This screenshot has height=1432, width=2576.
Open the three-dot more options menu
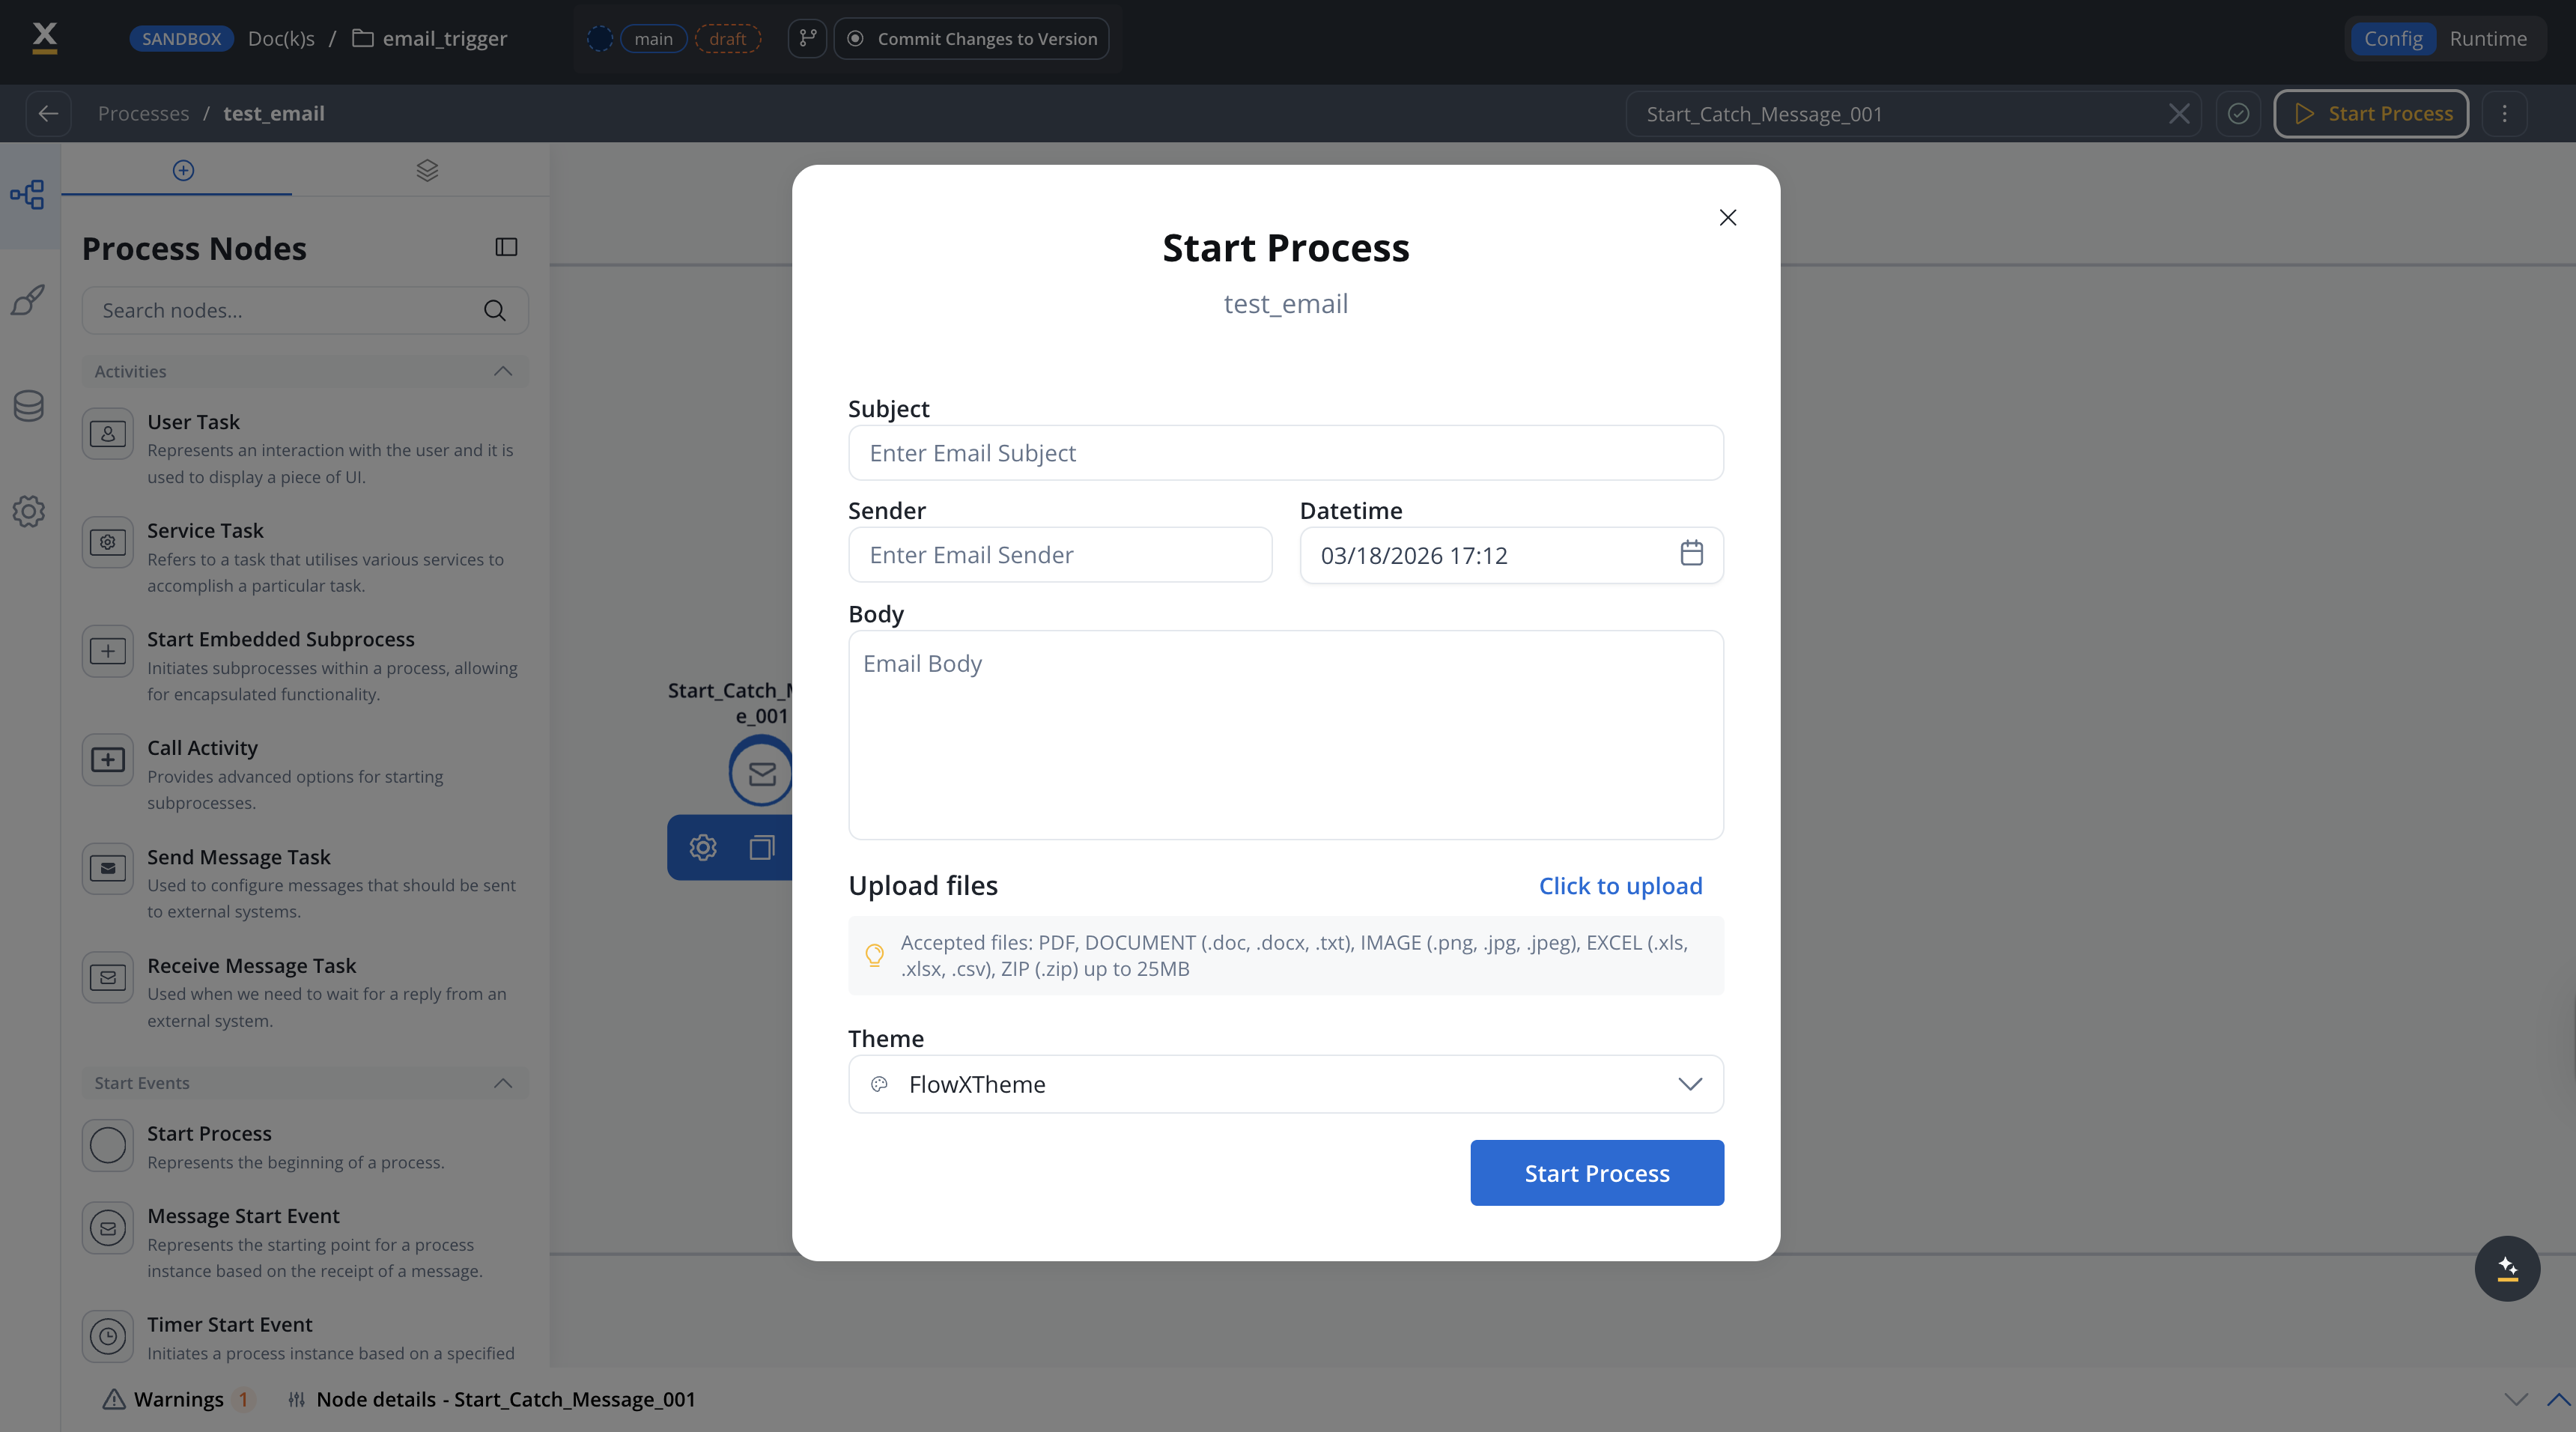tap(2504, 113)
